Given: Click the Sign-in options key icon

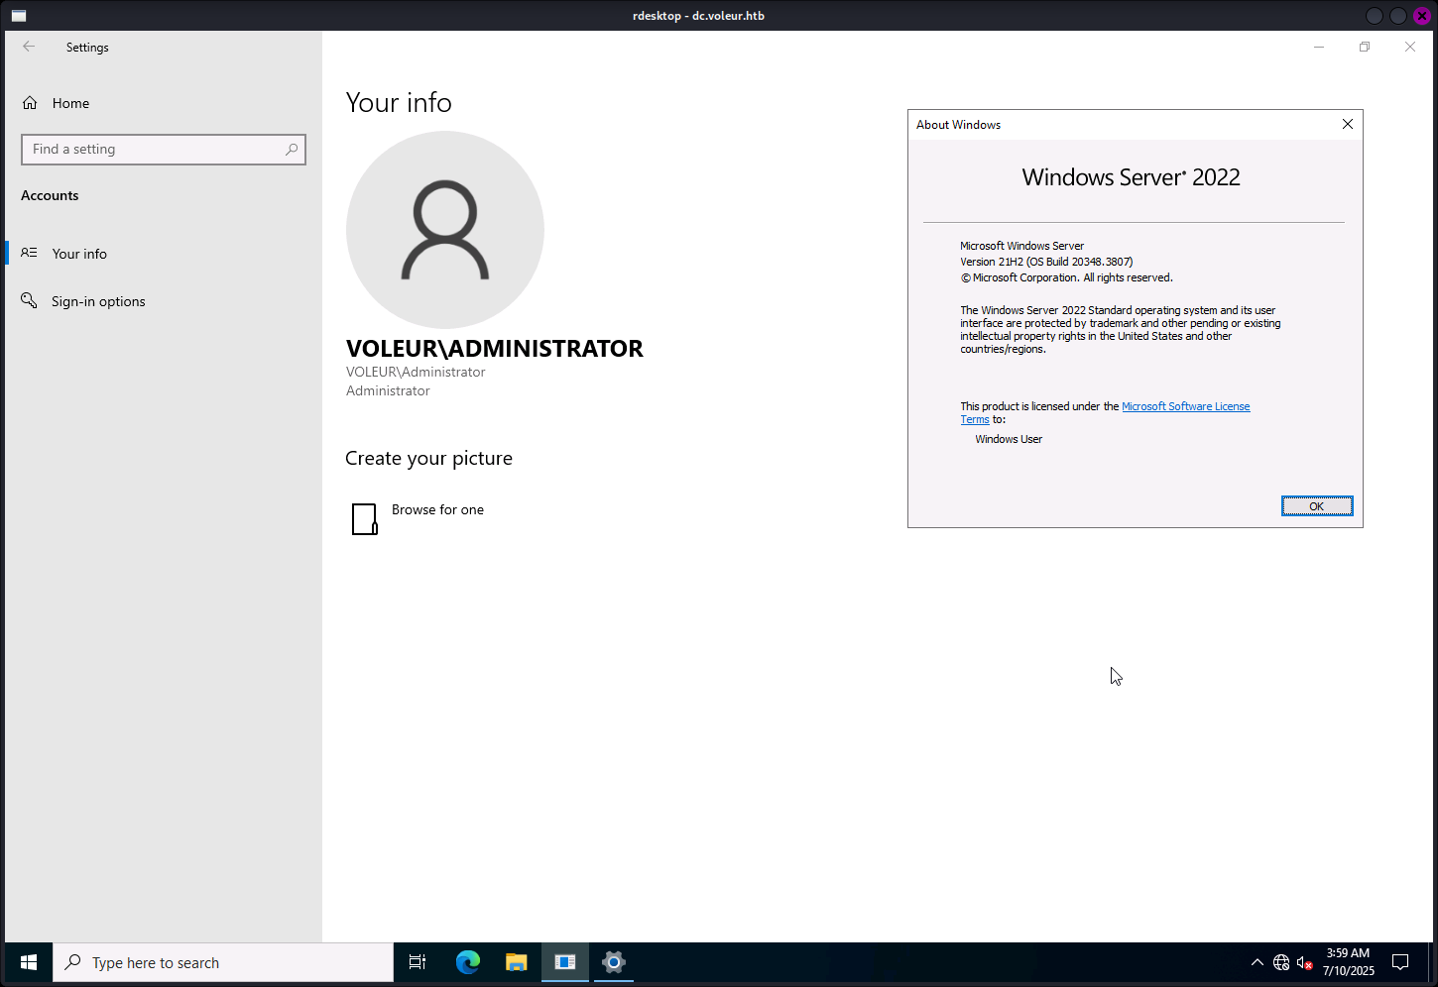Looking at the screenshot, I should (30, 300).
